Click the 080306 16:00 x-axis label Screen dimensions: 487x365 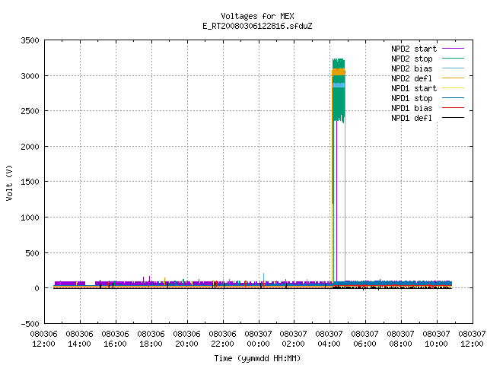[x=115, y=339]
